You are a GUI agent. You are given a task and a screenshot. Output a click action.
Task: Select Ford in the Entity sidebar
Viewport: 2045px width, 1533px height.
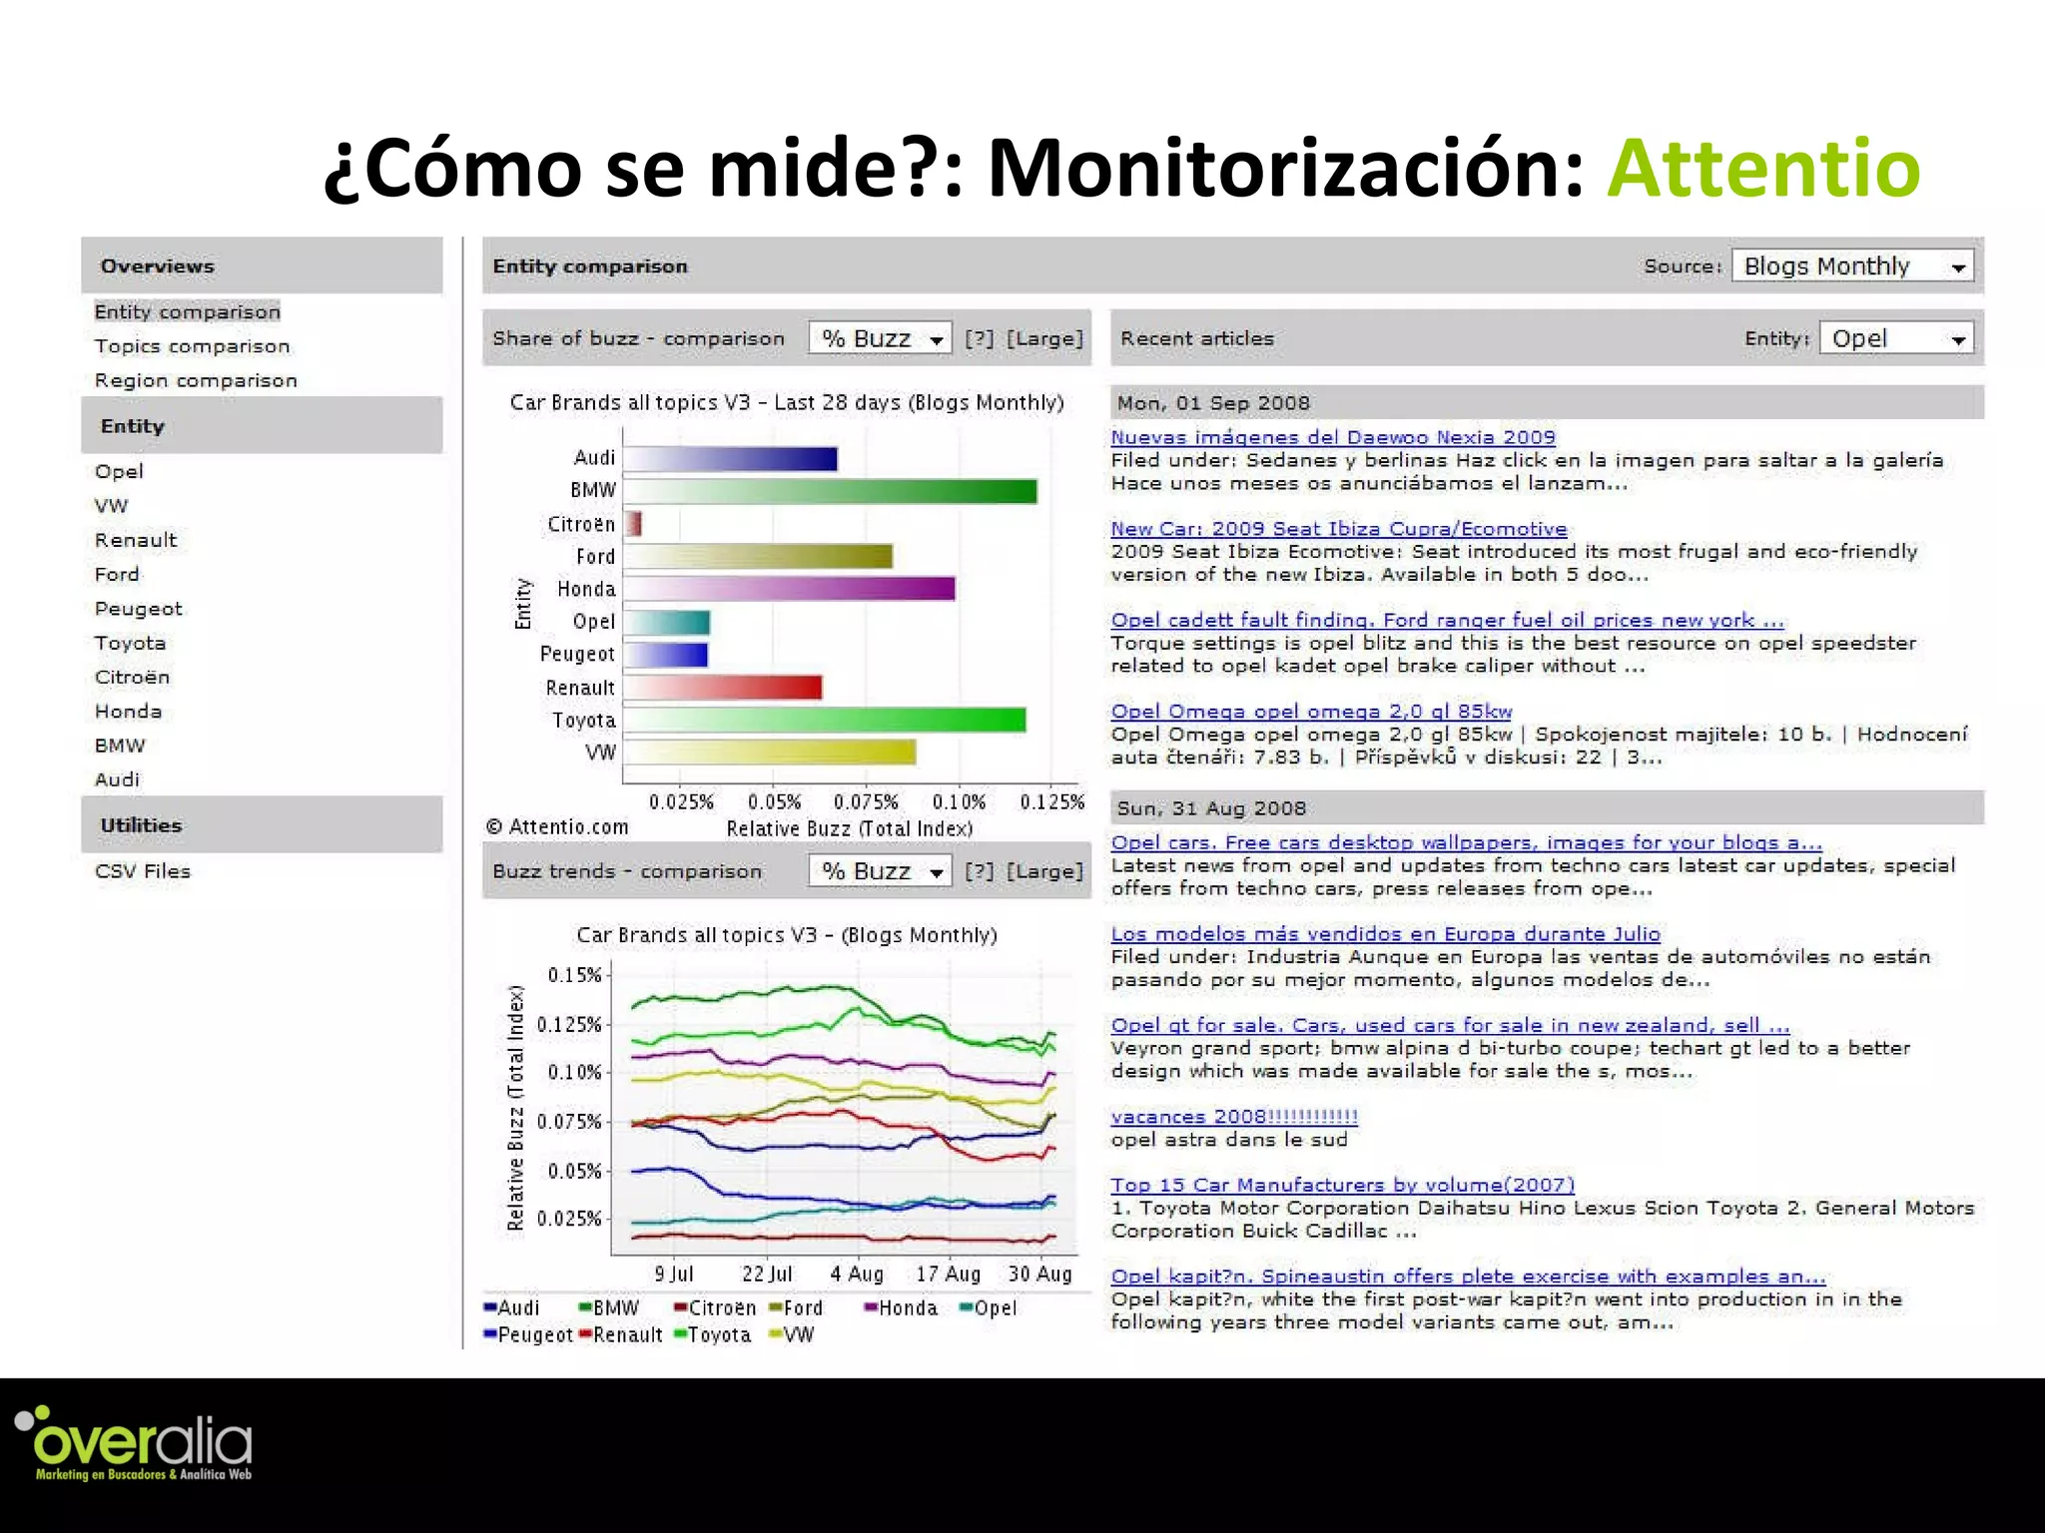click(117, 574)
